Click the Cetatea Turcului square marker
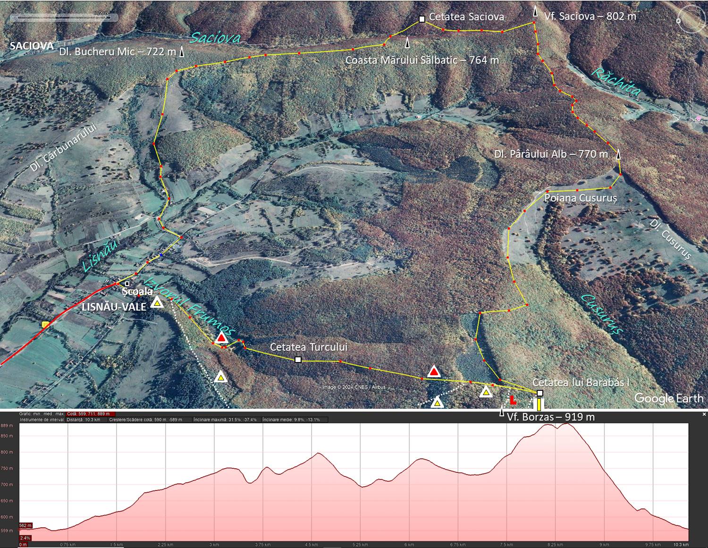This screenshot has height=548, width=708. click(298, 360)
